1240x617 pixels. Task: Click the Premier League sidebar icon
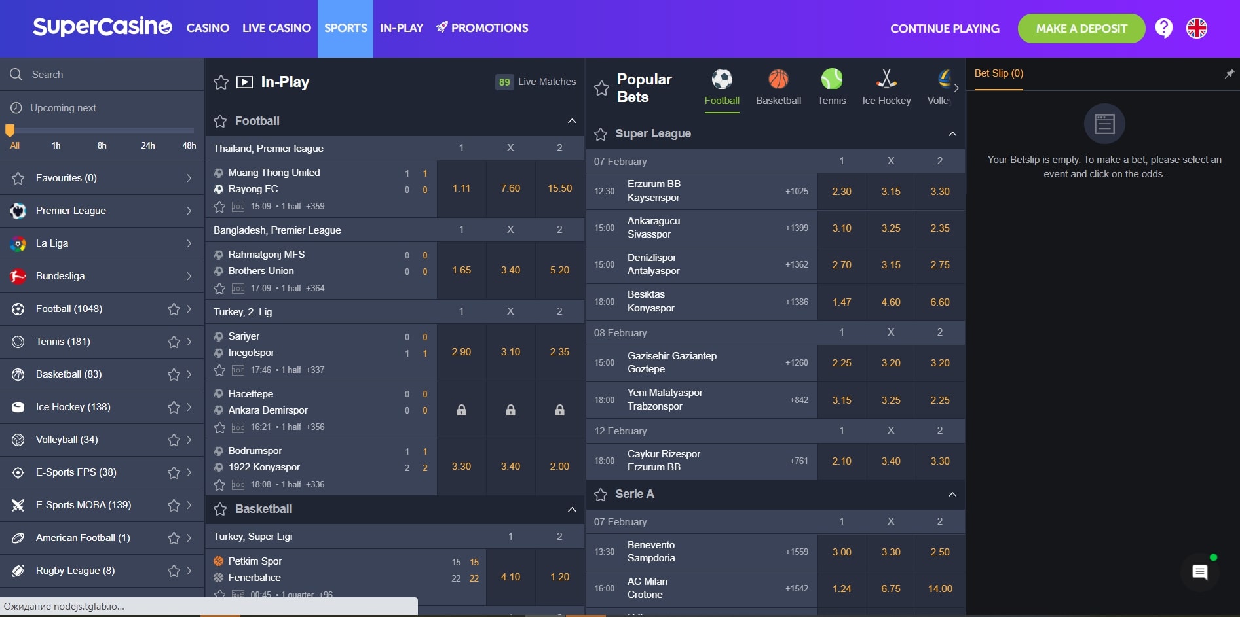click(x=18, y=211)
